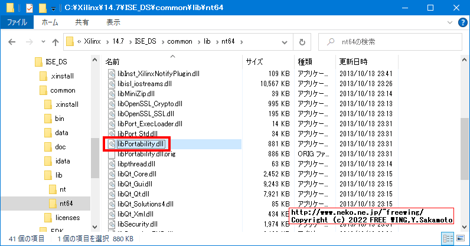Select libQt_Xml.dll file icon
Screen dimensions: 470x246
(112, 214)
